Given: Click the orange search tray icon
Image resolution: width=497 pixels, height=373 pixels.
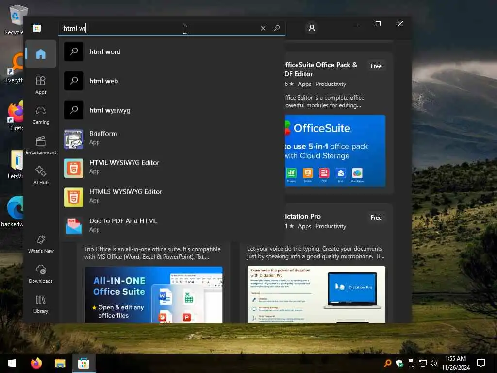Looking at the screenshot, I should click(387, 363).
